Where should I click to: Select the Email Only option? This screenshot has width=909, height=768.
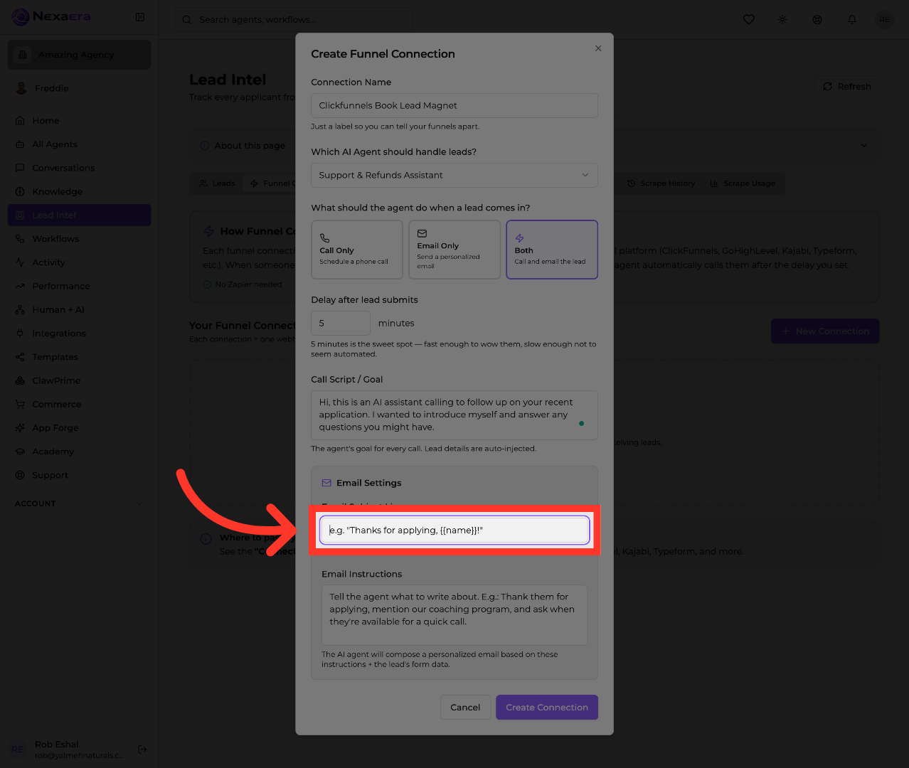455,250
